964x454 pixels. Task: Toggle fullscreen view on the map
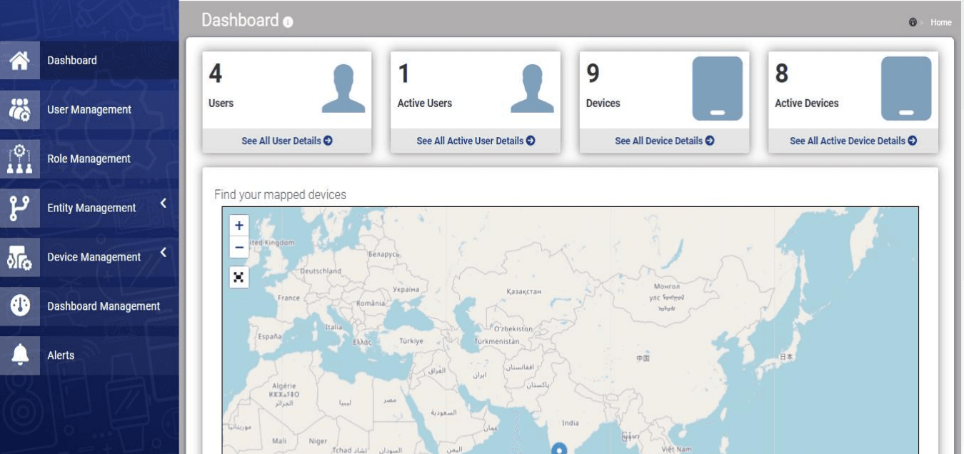point(239,278)
